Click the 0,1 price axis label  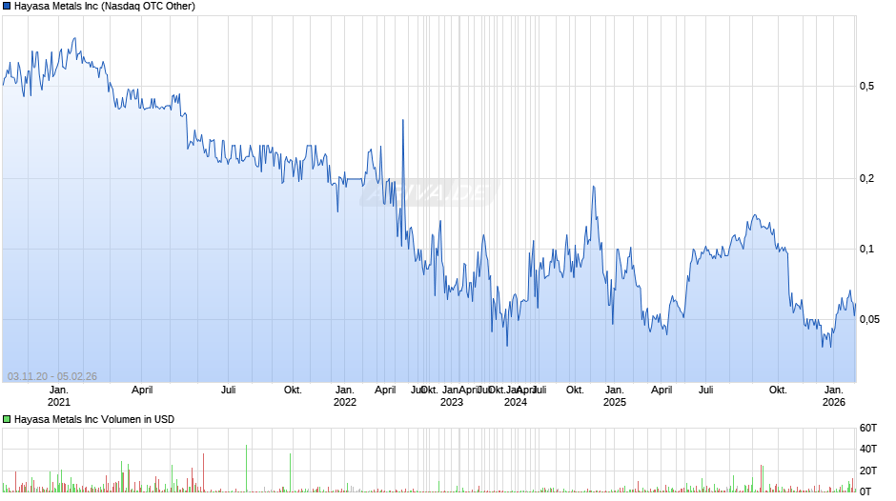click(866, 250)
